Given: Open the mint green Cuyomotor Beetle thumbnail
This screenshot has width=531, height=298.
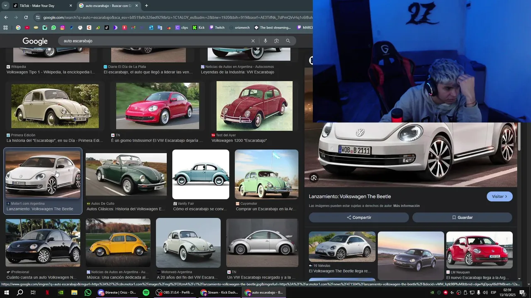Looking at the screenshot, I should pos(266,174).
